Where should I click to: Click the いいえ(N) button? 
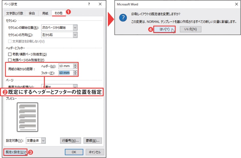[190, 29]
